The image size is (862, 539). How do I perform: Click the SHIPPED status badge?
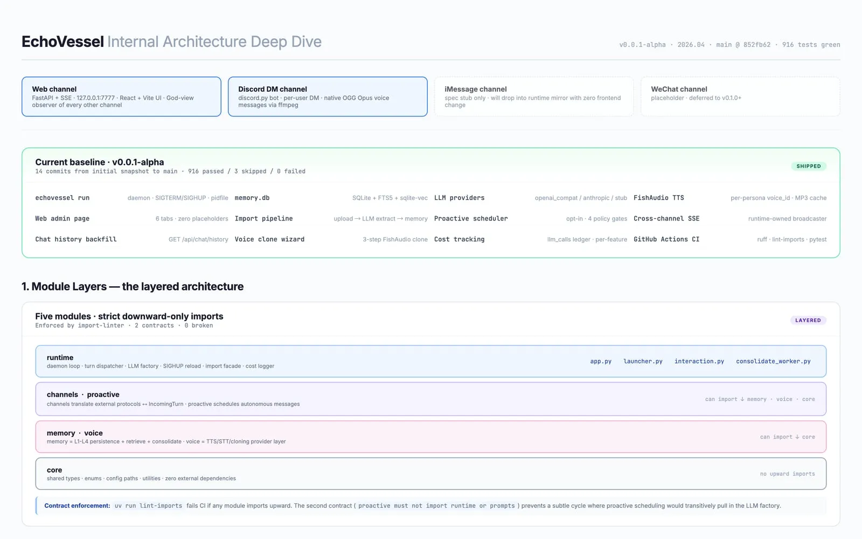pyautogui.click(x=808, y=166)
